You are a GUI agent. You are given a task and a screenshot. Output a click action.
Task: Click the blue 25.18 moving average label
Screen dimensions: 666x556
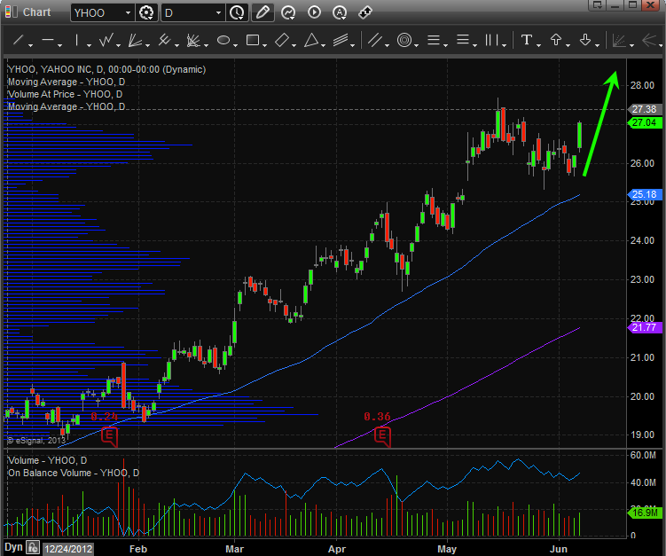click(x=645, y=194)
